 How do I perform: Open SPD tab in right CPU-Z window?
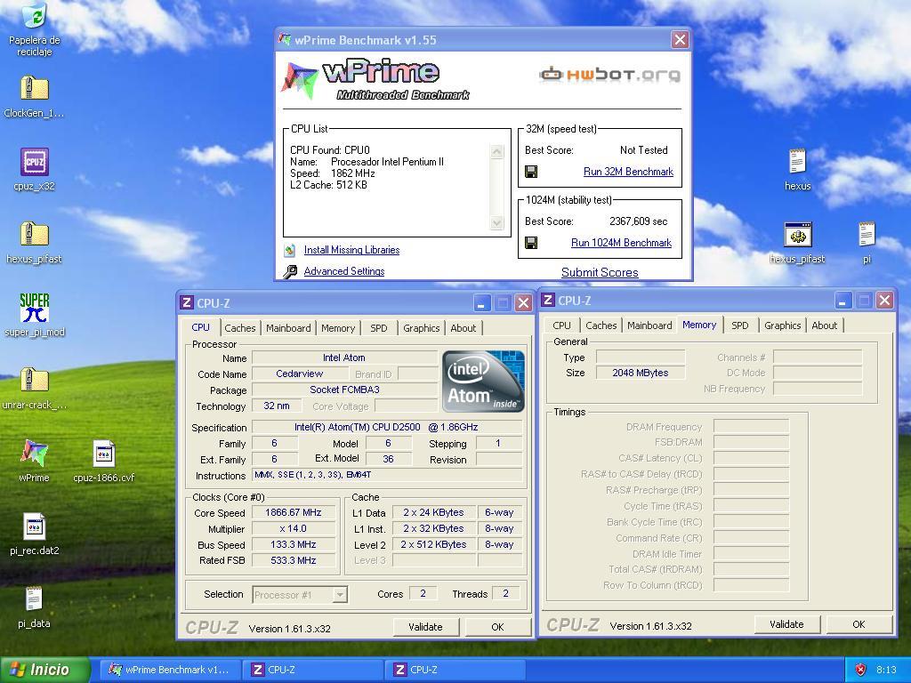click(x=740, y=325)
